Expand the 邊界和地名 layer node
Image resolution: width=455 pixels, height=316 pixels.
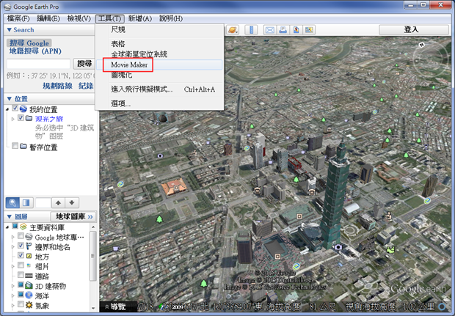[12, 246]
